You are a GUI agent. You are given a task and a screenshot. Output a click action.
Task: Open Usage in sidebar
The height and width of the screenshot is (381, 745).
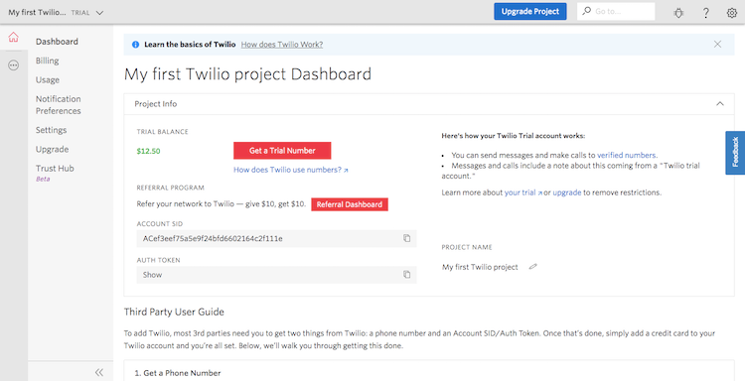[48, 79]
